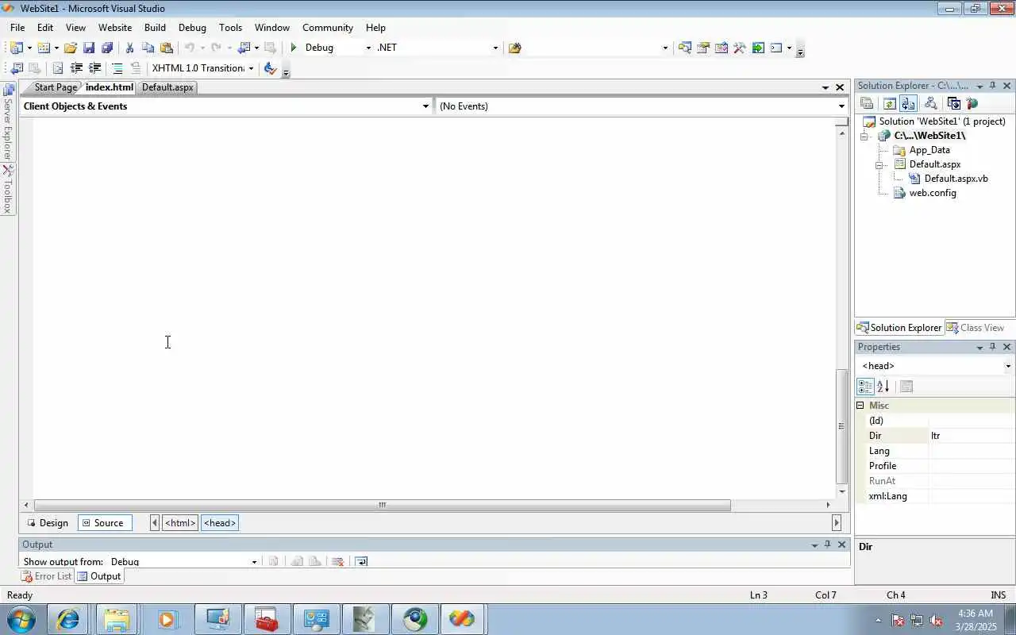Open the XHTML 1.0 Transitional schema dropdown

pyautogui.click(x=251, y=68)
